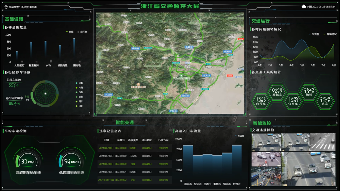
Task: Click the 88.4% parking usage value
Action: (14, 103)
